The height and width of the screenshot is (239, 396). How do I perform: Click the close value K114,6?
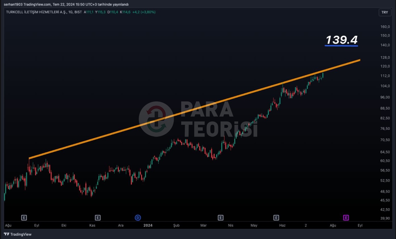tap(125, 12)
